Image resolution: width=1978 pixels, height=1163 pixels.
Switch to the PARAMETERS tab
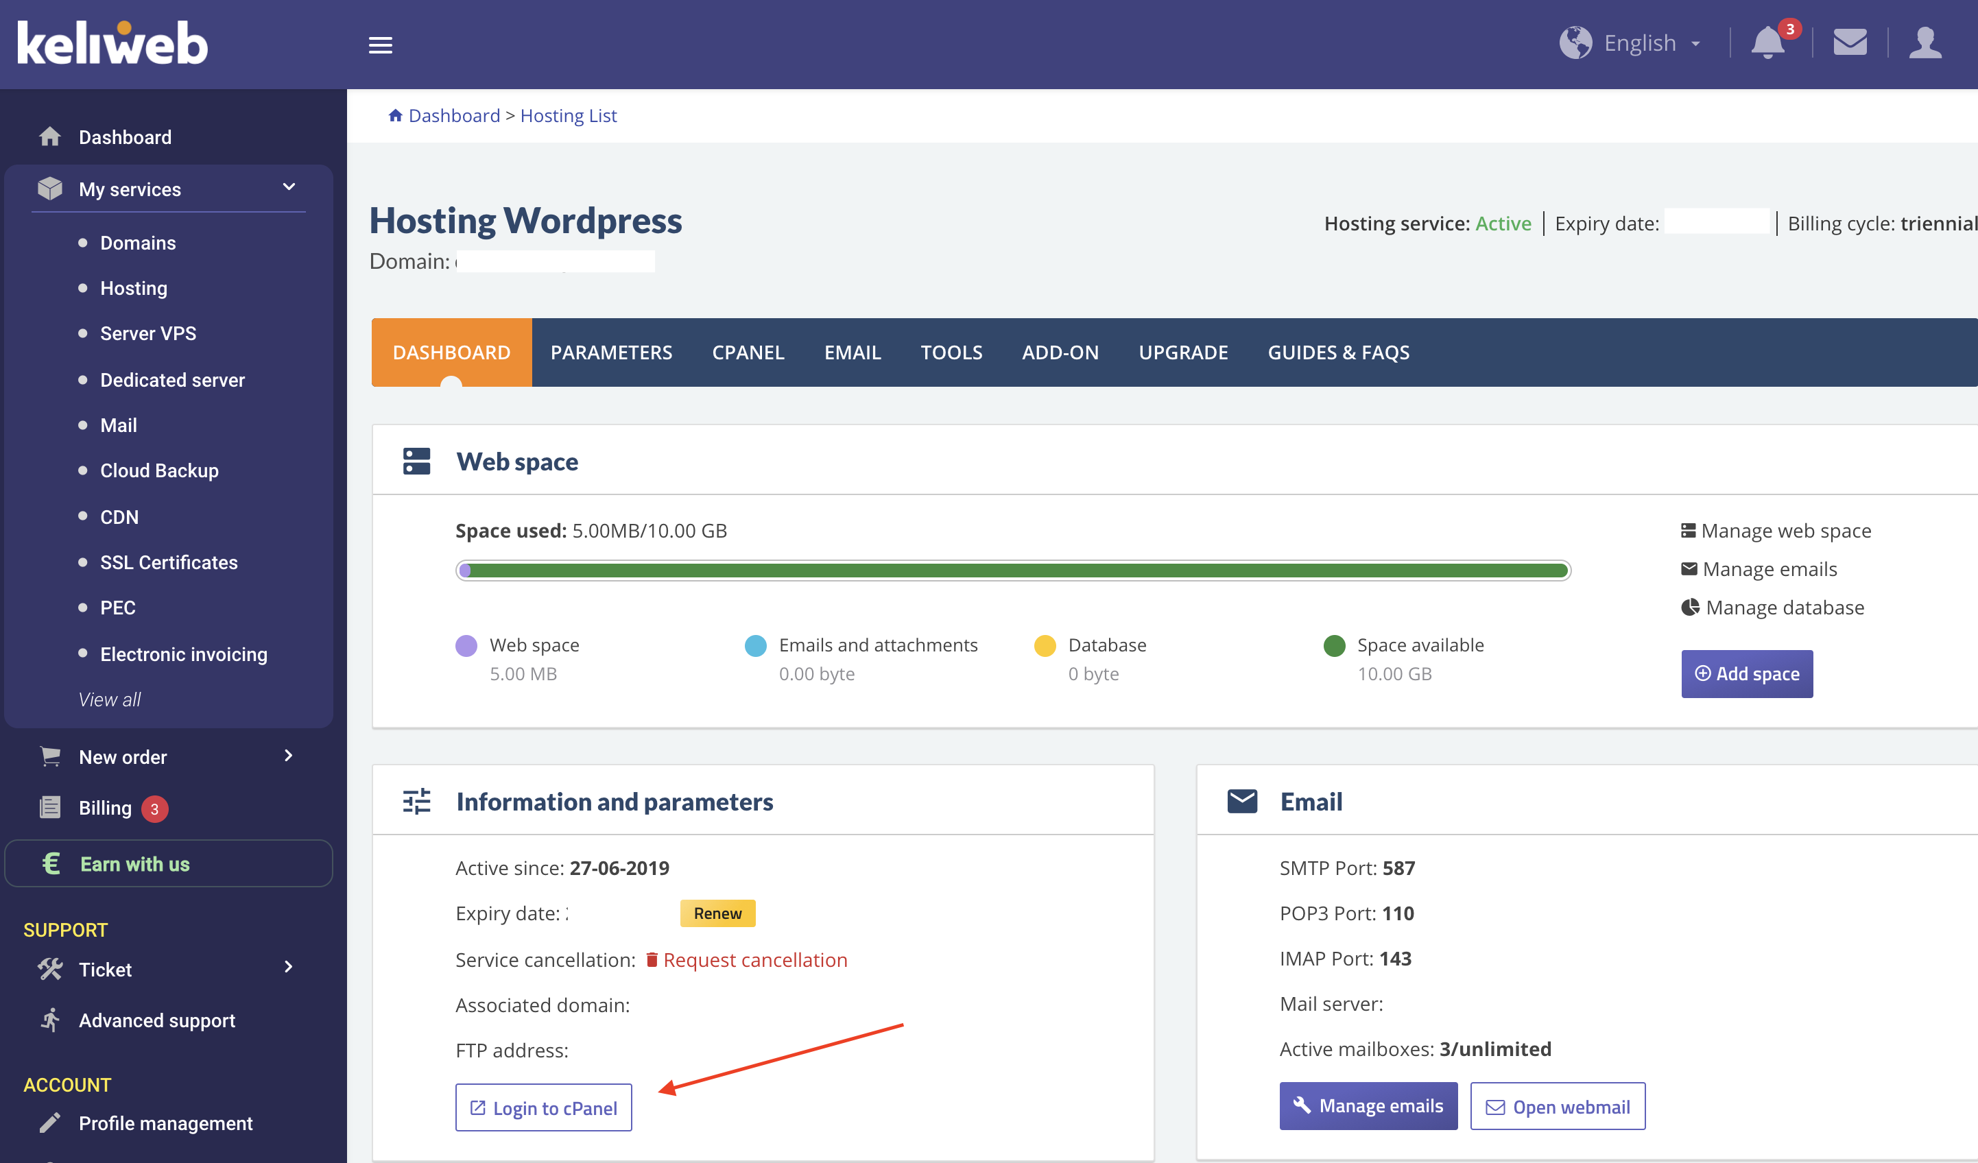[612, 352]
